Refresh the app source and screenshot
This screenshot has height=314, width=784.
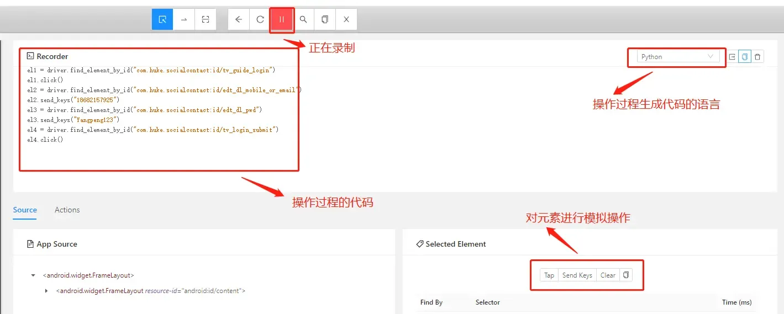[260, 19]
